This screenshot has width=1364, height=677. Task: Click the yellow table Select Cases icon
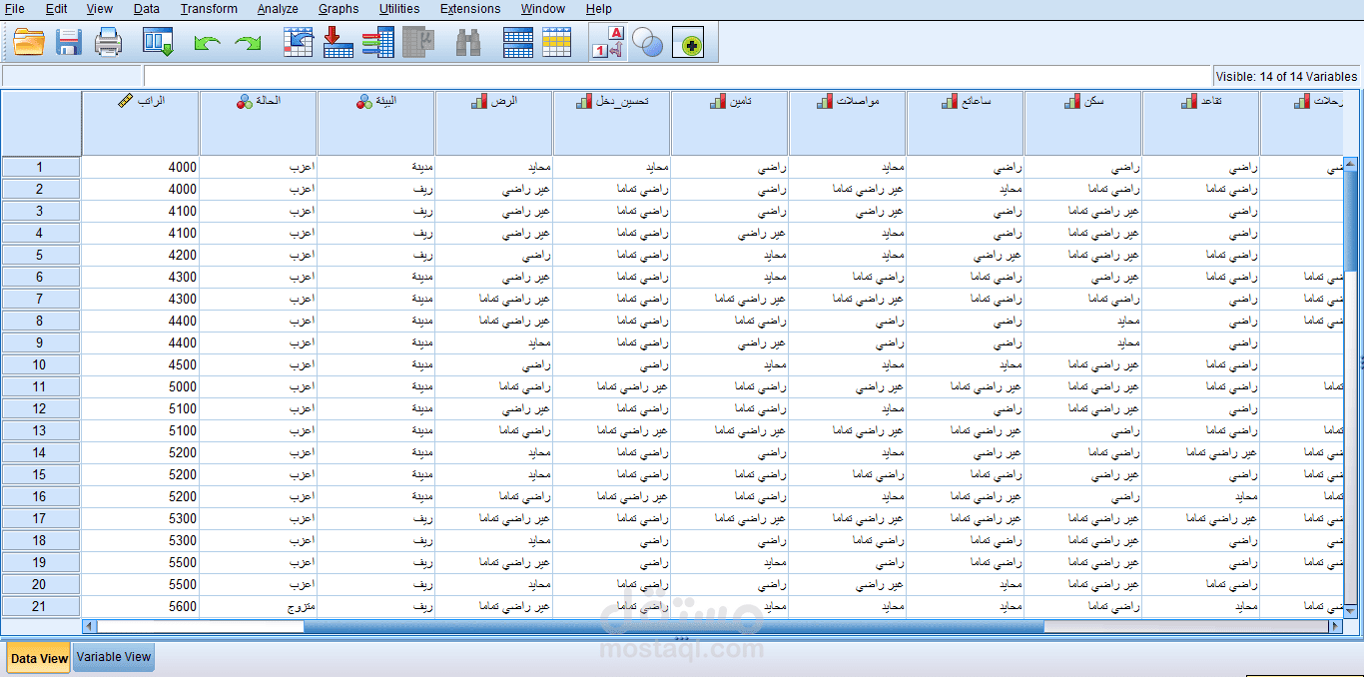tap(557, 42)
